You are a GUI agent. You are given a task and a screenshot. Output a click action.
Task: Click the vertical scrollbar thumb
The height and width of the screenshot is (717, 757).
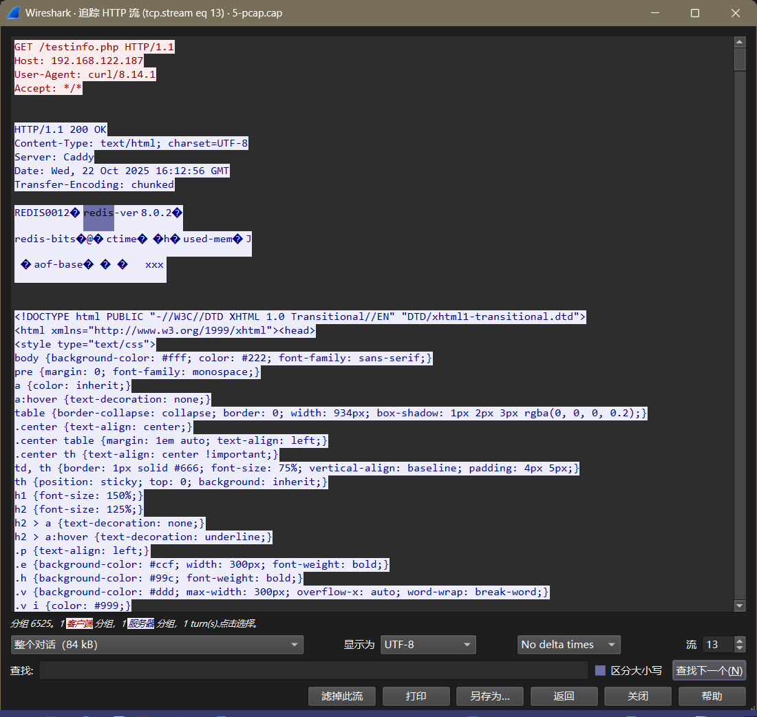[740, 59]
